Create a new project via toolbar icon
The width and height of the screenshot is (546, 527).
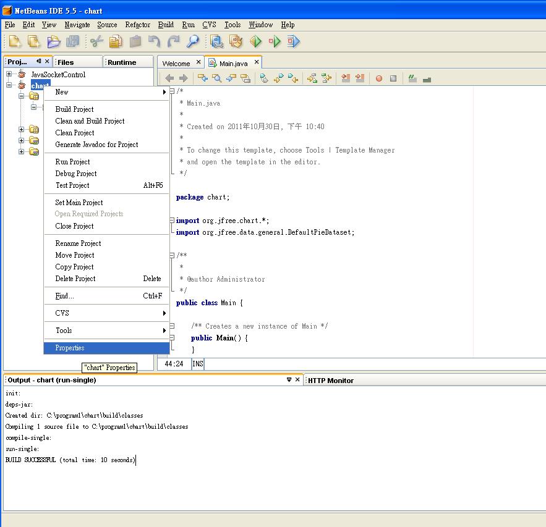click(x=34, y=41)
